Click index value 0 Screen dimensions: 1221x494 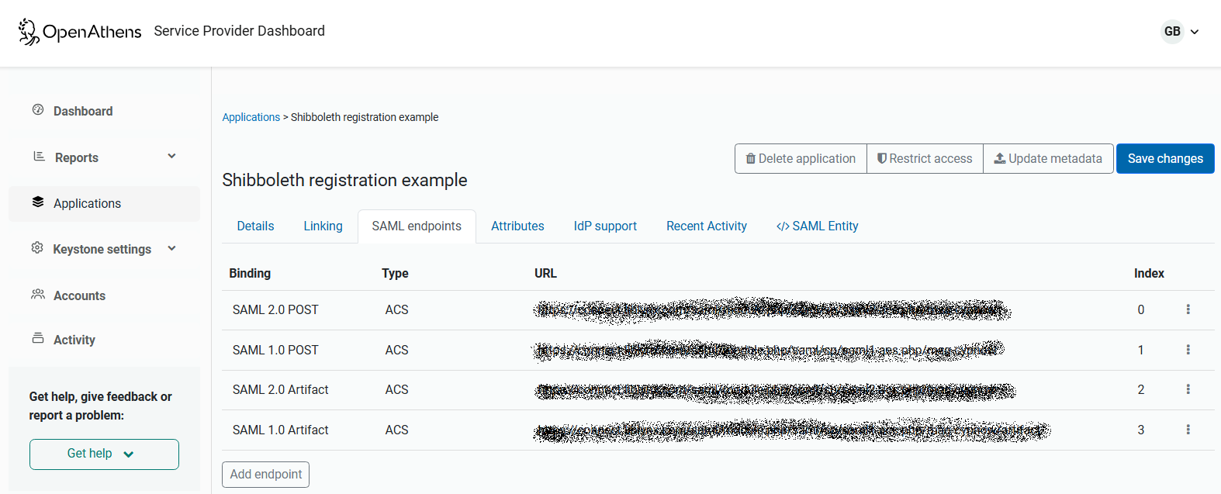click(1140, 309)
